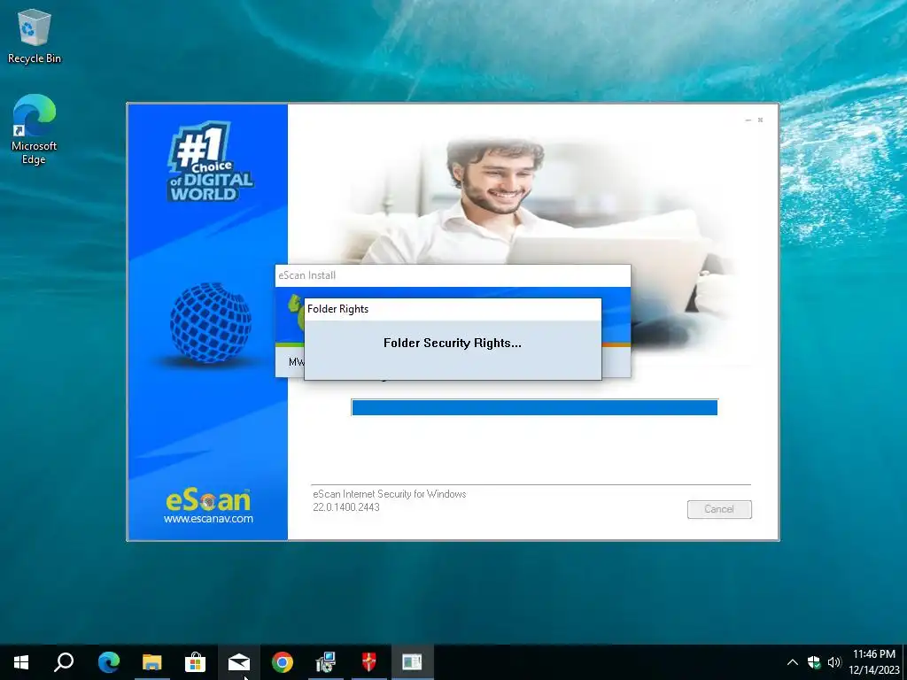Click the #1 Choice of Digital World badge
The width and height of the screenshot is (907, 680).
coord(209,162)
